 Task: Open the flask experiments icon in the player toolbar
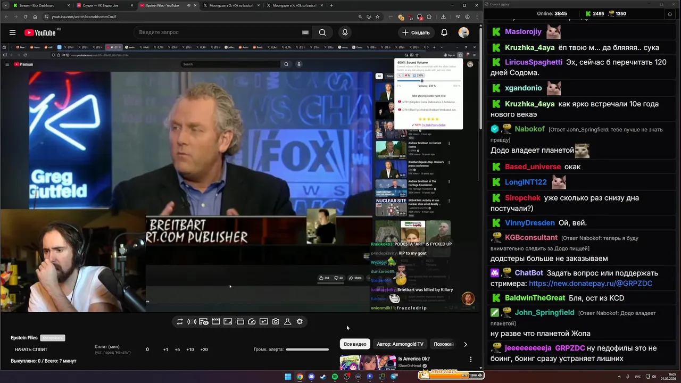pos(287,322)
